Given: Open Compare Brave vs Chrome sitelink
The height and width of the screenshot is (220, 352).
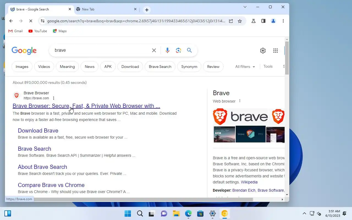Looking at the screenshot, I should (x=51, y=185).
